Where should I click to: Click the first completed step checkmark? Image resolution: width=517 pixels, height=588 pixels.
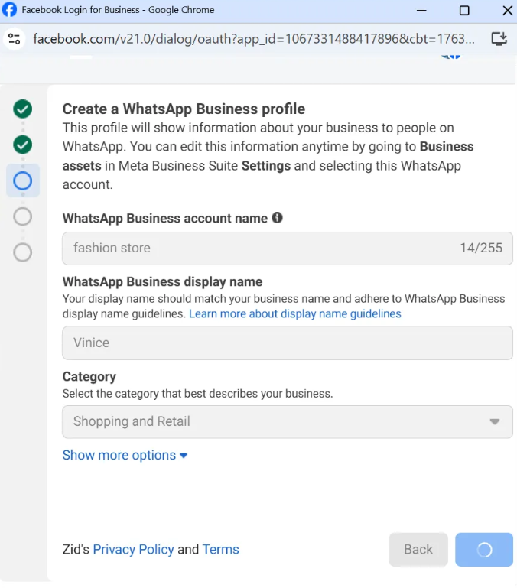tap(23, 109)
